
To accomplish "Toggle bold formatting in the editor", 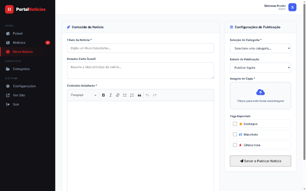I will [103, 95].
